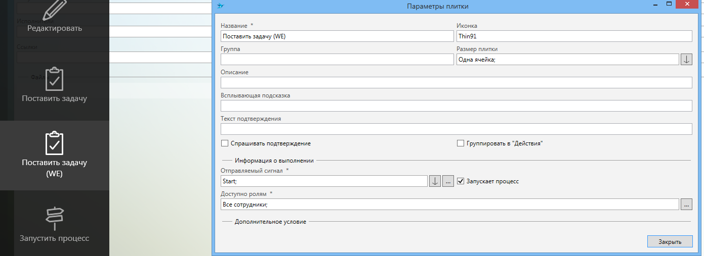Viewport: 704px width, 256px height.
Task: Open roles picker ellipsis button
Action: [x=686, y=204]
